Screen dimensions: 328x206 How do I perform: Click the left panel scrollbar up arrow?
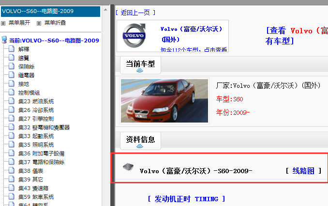(x=105, y=10)
